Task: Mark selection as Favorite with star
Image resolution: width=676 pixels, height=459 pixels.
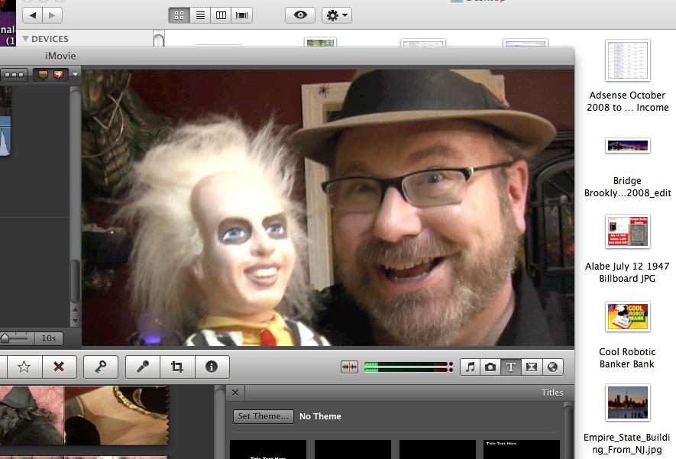Action: [24, 367]
